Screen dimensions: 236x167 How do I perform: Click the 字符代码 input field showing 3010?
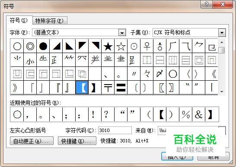(x=115, y=130)
